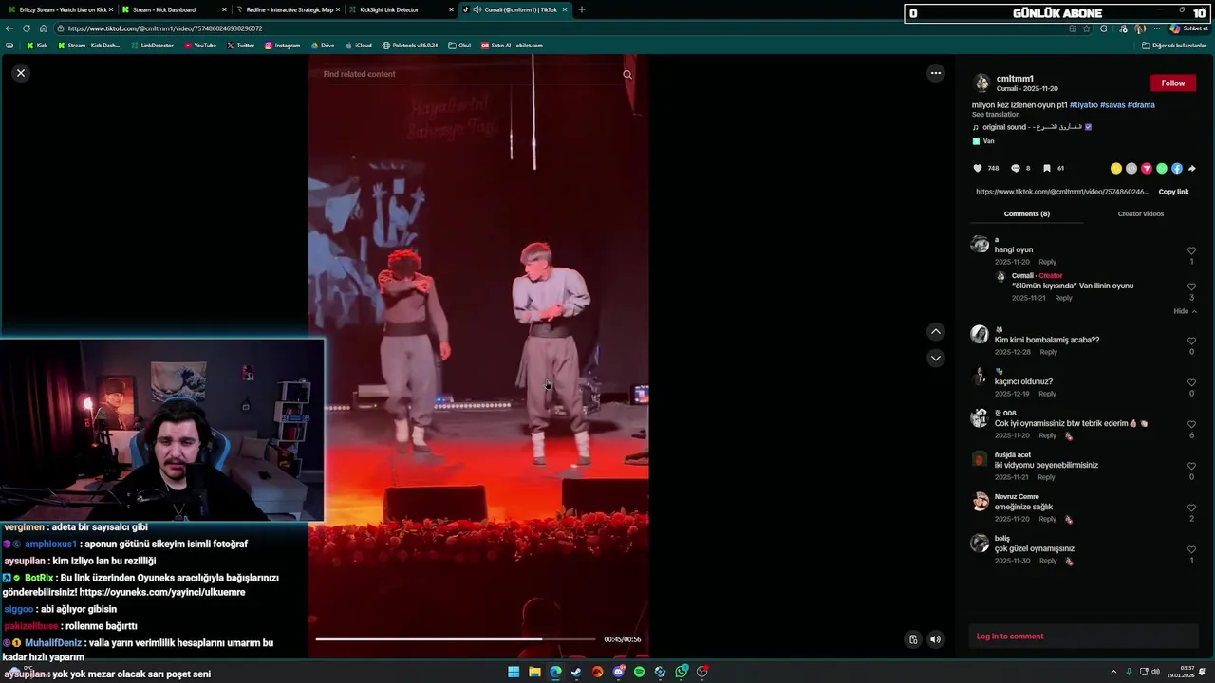
Task: Like the creator's 'ölümün kıyısında' reply
Action: (1191, 286)
